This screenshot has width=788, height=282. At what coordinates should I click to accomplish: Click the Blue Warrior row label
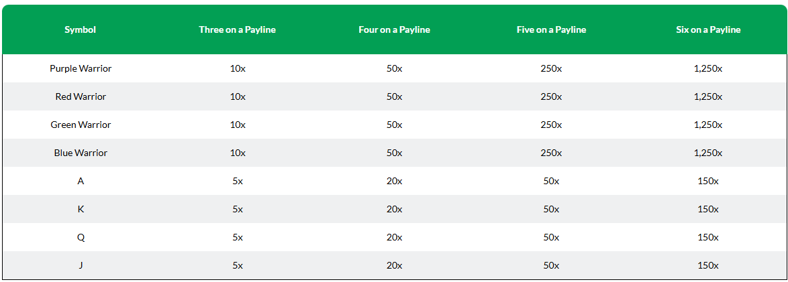pyautogui.click(x=81, y=153)
